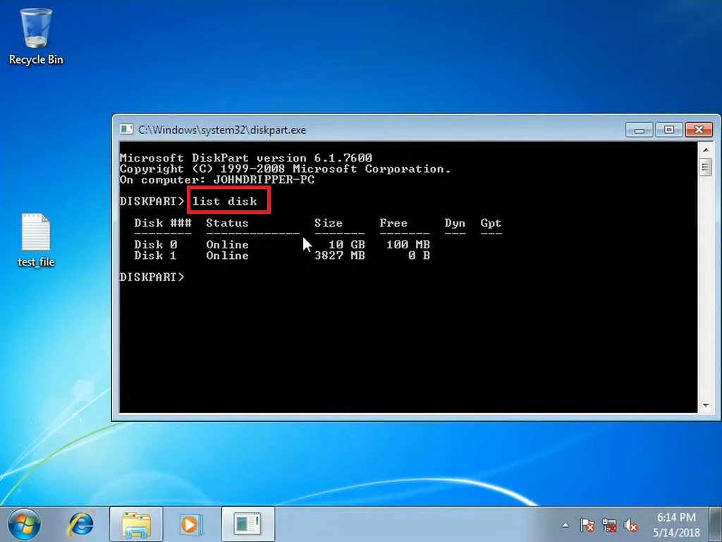The image size is (722, 542).
Task: Maximize the diskpart.exe window
Action: pyautogui.click(x=668, y=129)
